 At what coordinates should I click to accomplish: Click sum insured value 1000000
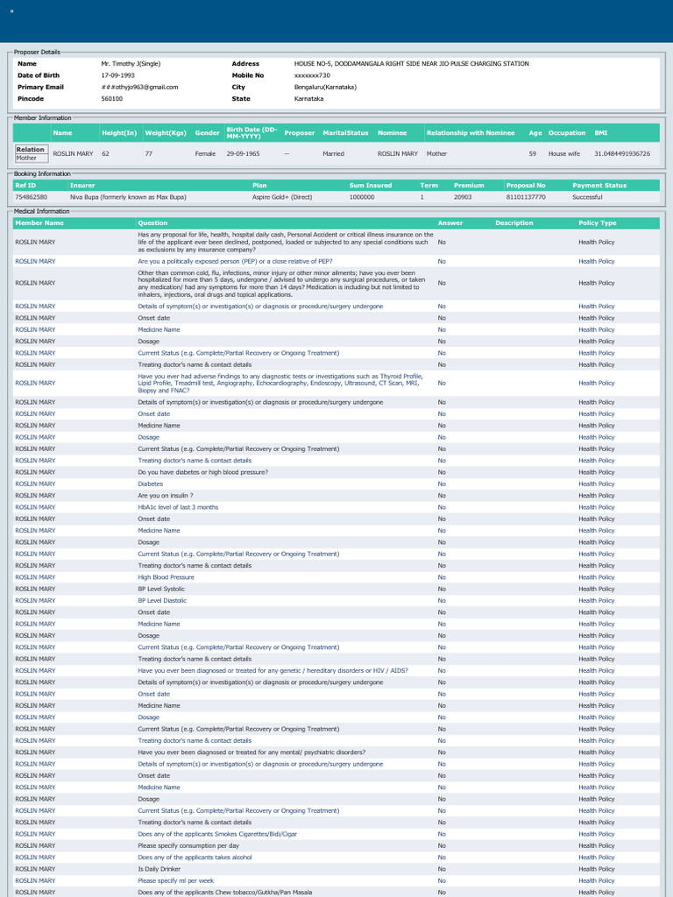click(x=362, y=197)
